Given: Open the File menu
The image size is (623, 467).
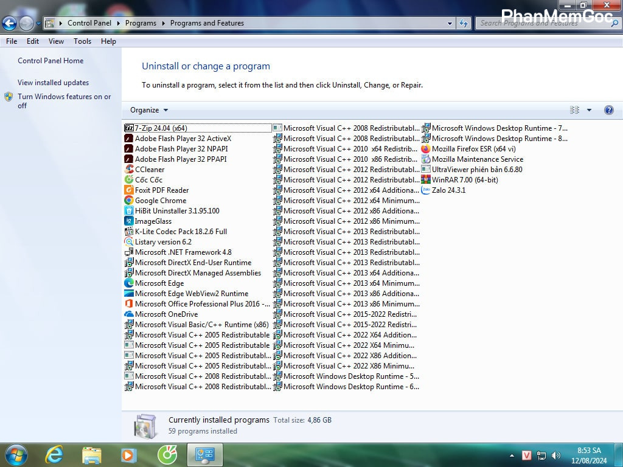Looking at the screenshot, I should pyautogui.click(x=12, y=41).
